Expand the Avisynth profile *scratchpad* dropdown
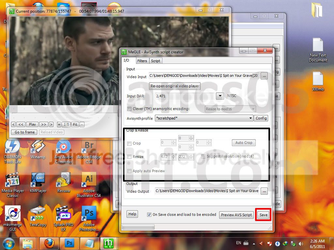The image size is (334, 250). coord(250,118)
